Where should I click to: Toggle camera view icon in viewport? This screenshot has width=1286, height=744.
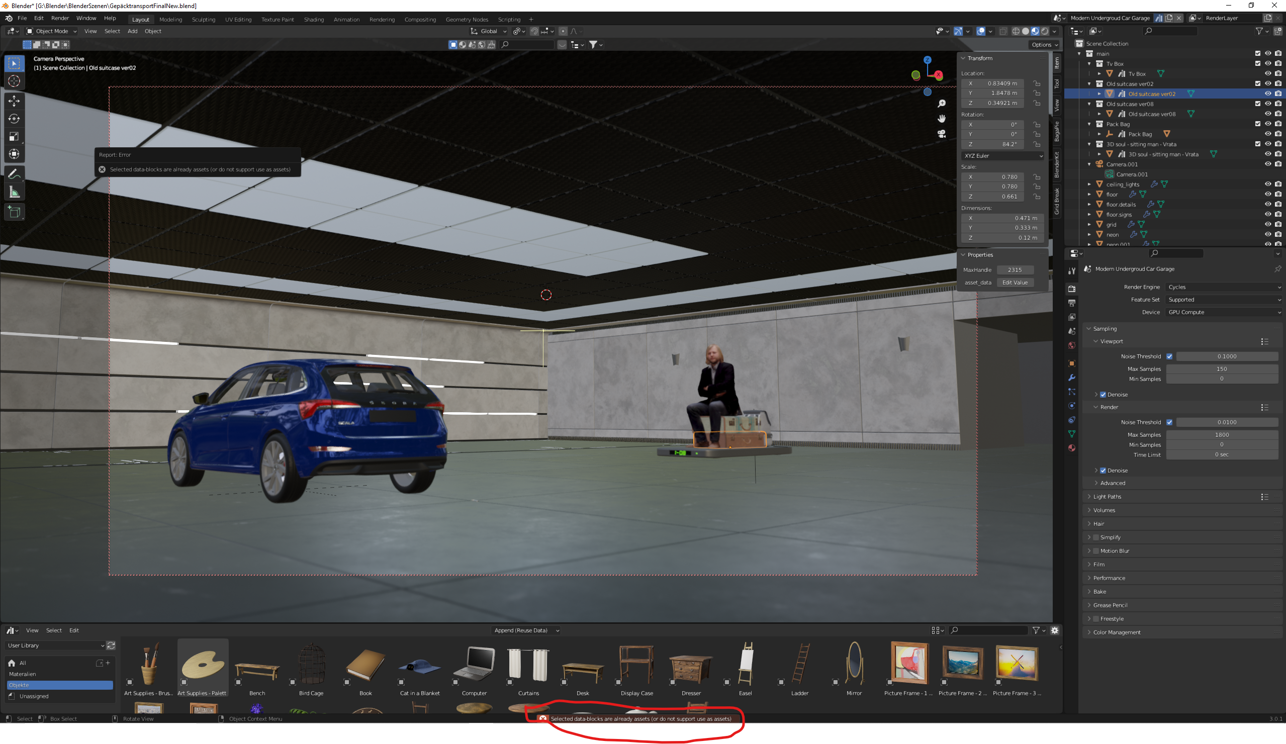942,134
